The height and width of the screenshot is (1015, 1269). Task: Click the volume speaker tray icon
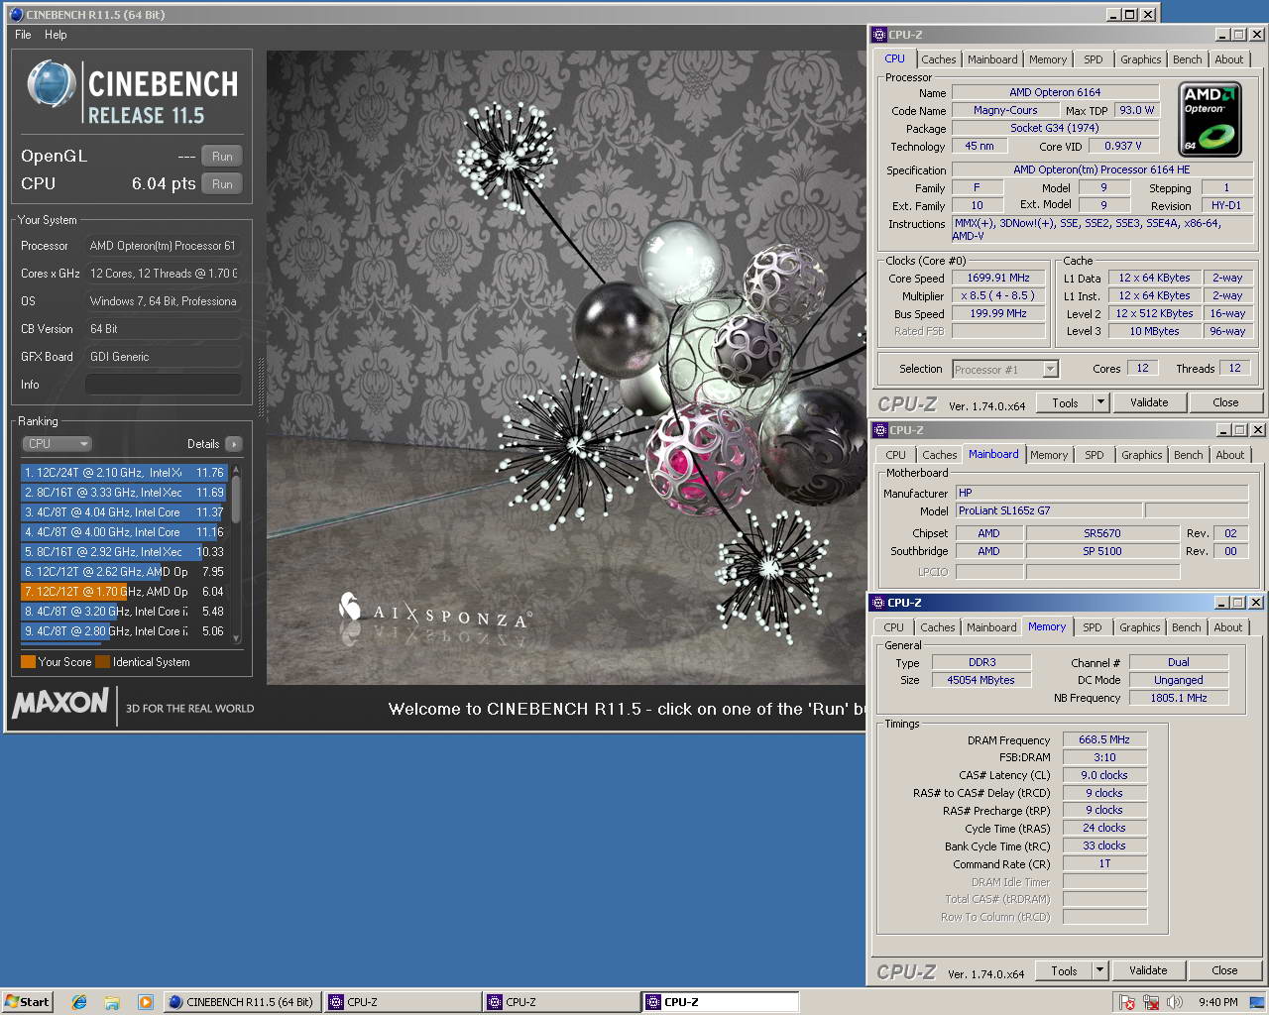[x=1175, y=1002]
